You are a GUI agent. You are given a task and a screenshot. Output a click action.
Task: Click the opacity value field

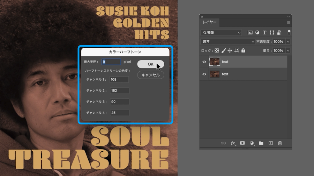pos(279,41)
